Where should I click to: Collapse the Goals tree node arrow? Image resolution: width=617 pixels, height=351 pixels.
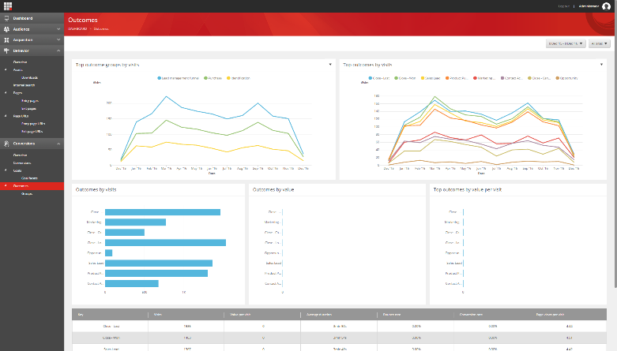click(x=6, y=170)
